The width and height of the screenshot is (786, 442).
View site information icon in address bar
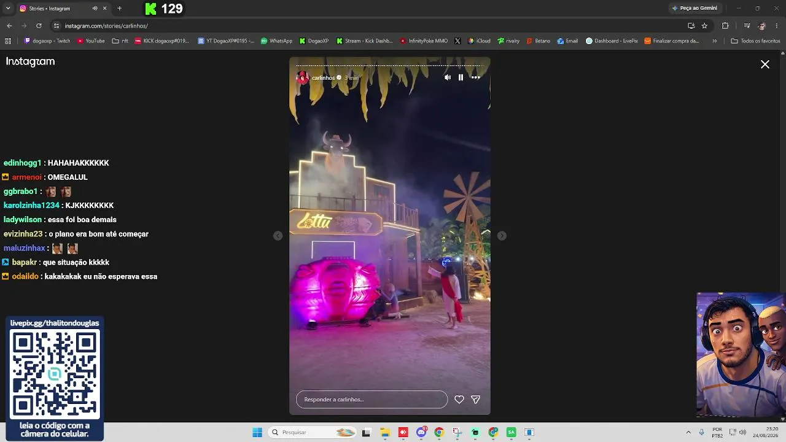tap(56, 26)
